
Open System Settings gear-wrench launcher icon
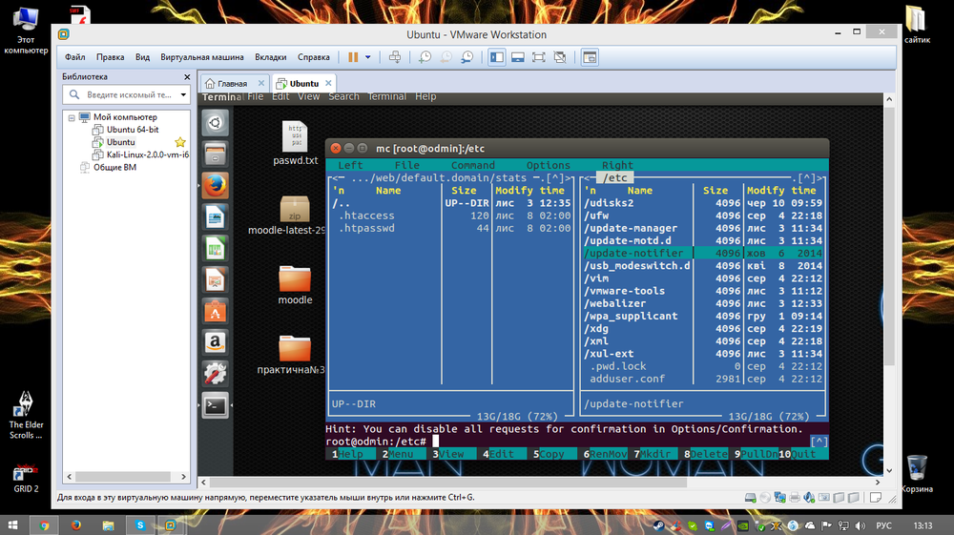coord(216,373)
